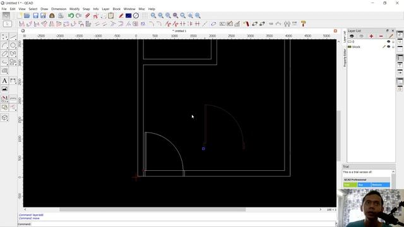This screenshot has width=404, height=227.
Task: Click the green Trial button
Action: [x=350, y=185]
